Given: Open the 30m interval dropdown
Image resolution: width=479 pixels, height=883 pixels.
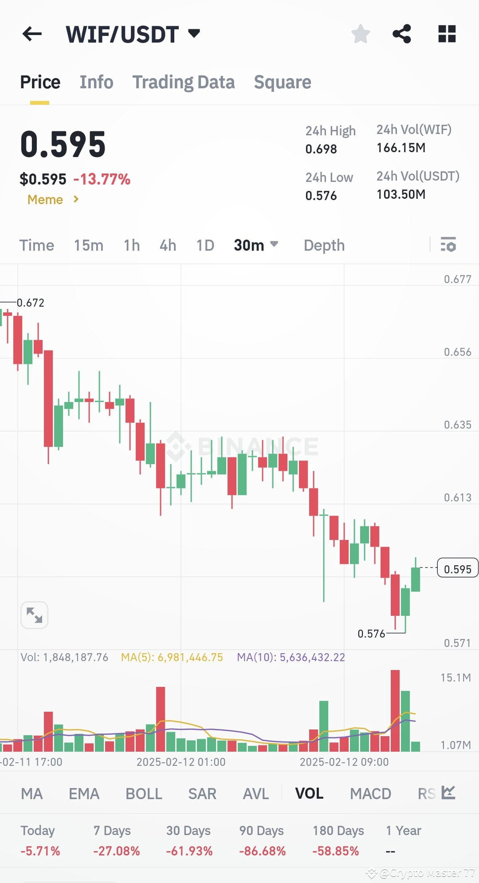Looking at the screenshot, I should pos(256,244).
